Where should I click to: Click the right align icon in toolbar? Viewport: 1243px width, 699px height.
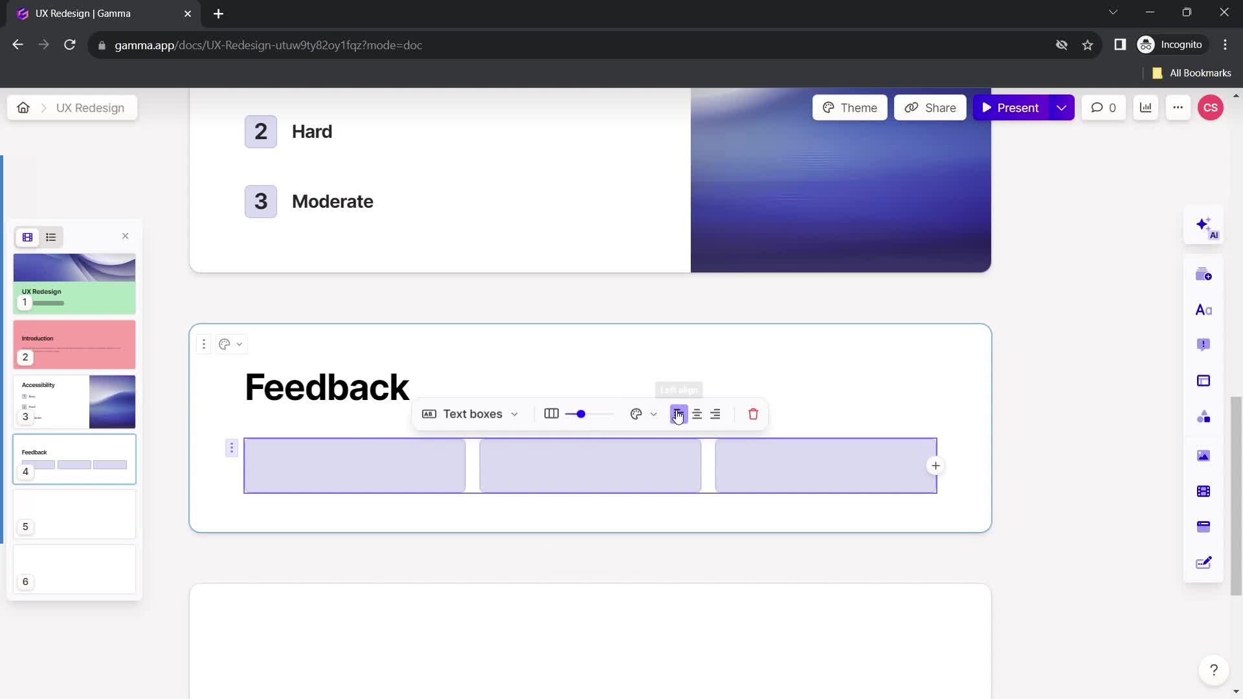click(x=715, y=414)
